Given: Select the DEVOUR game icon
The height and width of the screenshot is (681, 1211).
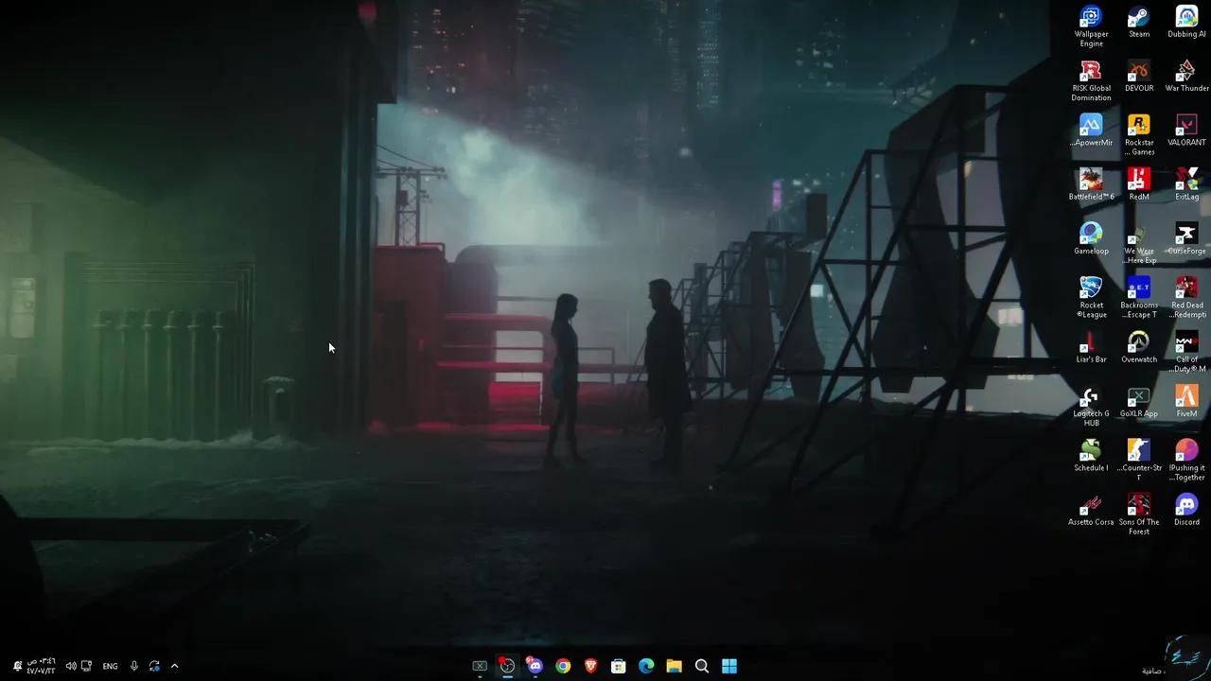Looking at the screenshot, I should 1139,77.
